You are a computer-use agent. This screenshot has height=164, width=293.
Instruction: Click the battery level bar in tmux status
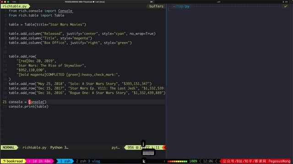click(177, 161)
